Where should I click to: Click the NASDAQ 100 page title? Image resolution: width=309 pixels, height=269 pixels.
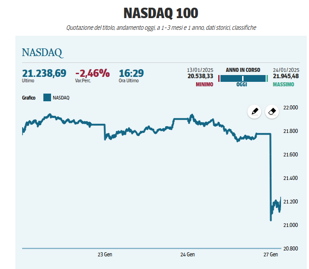pyautogui.click(x=154, y=13)
